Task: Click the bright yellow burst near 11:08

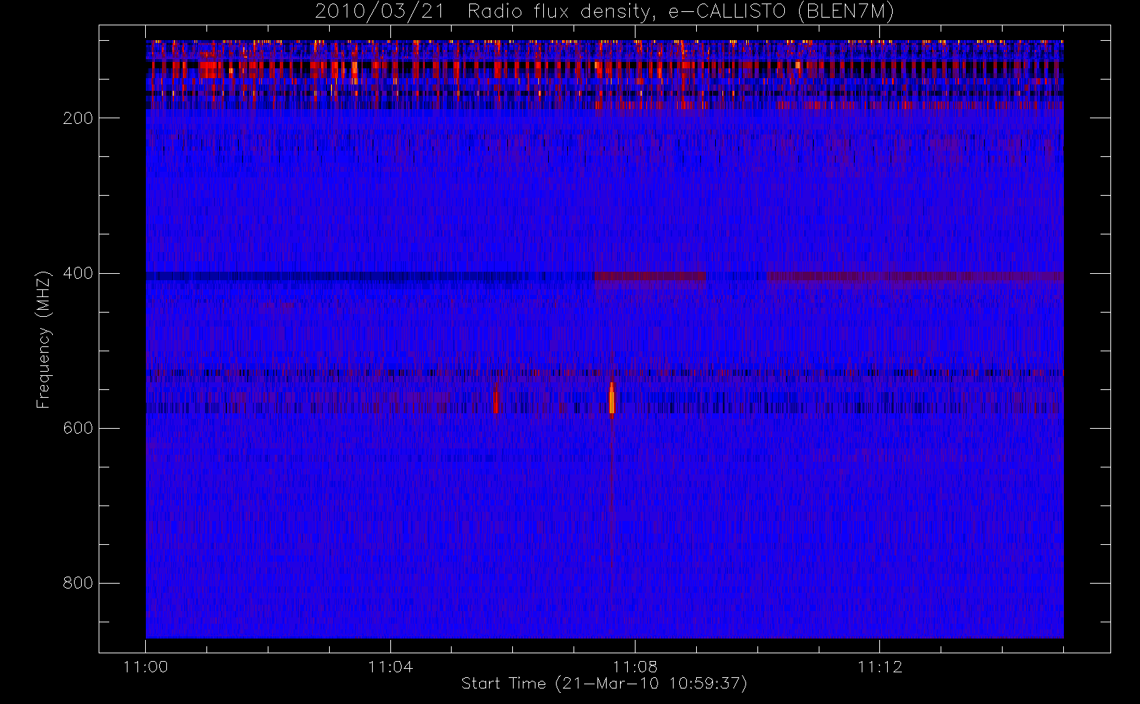Action: (x=612, y=401)
